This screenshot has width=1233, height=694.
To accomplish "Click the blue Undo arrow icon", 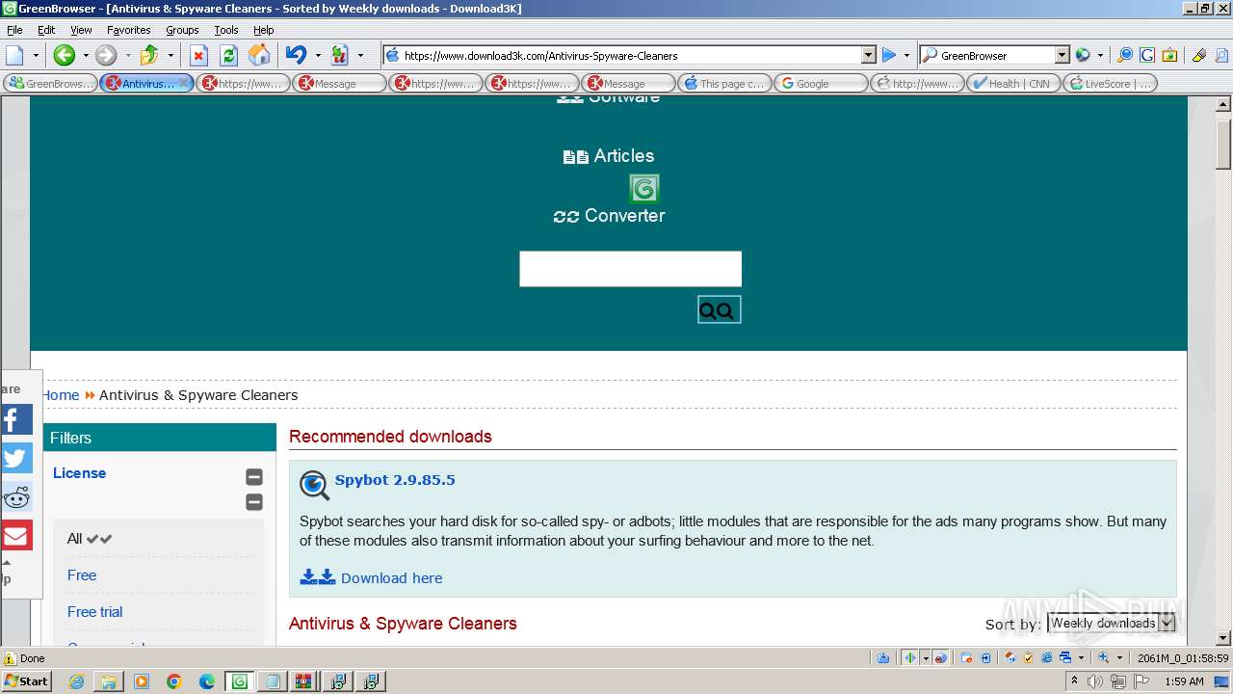I will click(297, 55).
